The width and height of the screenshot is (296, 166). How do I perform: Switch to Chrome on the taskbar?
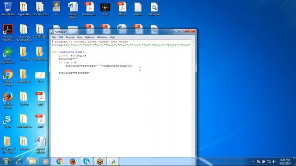click(x=60, y=161)
